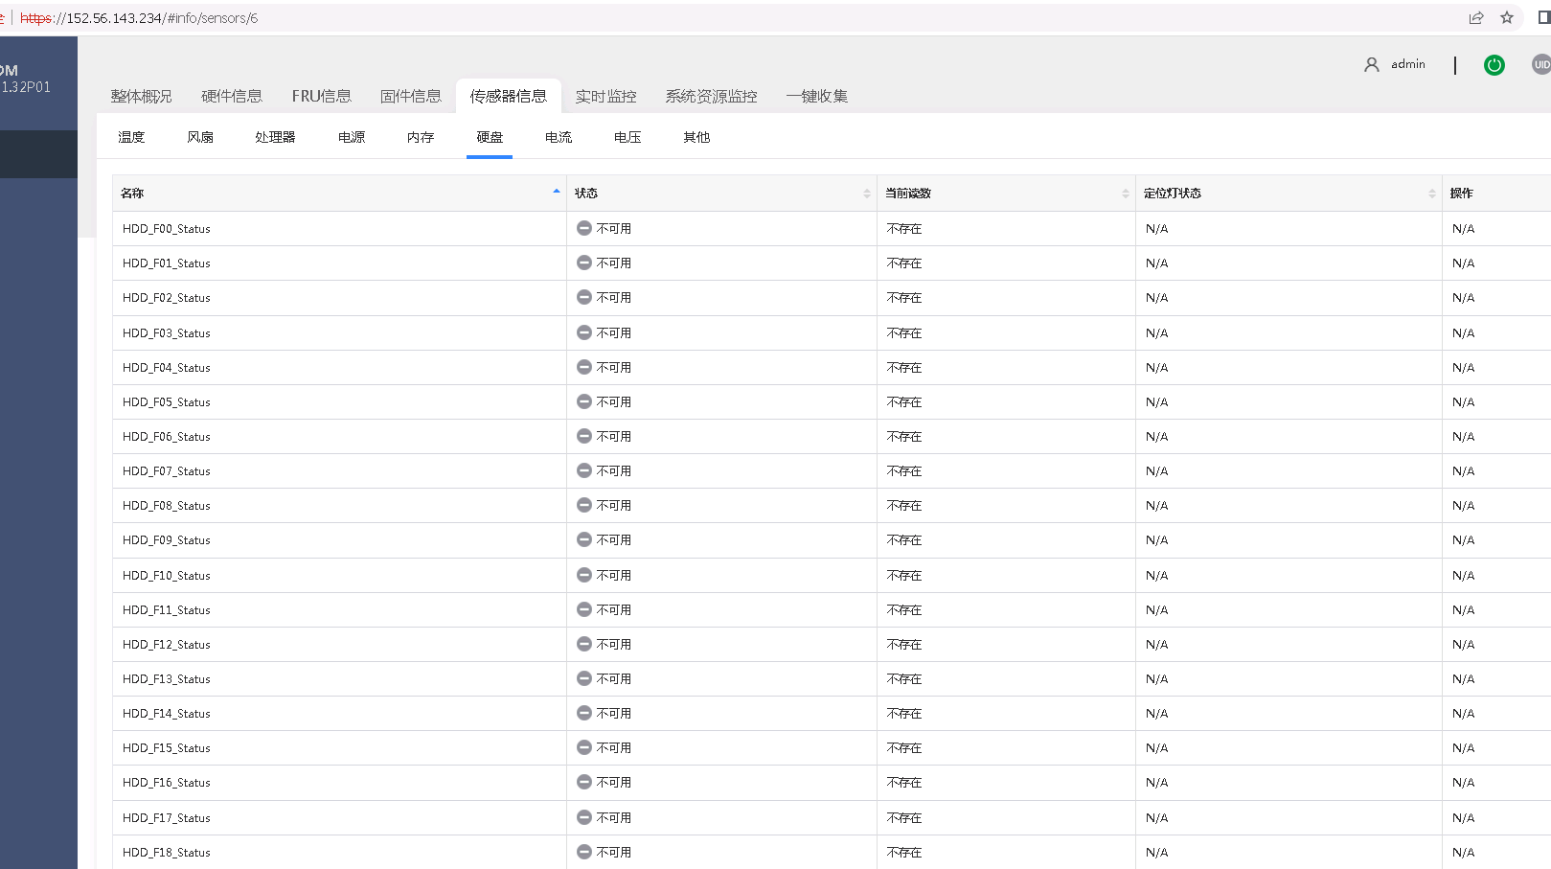
Task: Switch to the 整体概况 tab
Action: (x=141, y=96)
